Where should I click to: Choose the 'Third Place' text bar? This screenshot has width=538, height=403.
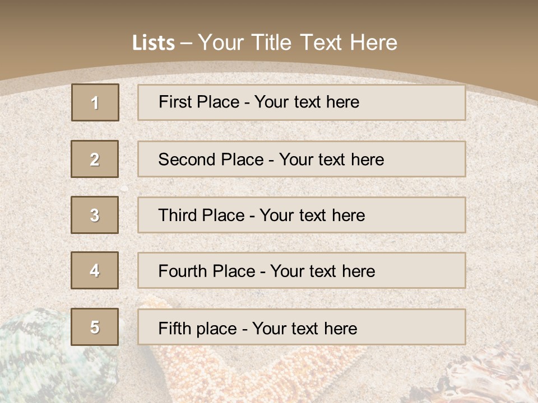(302, 215)
